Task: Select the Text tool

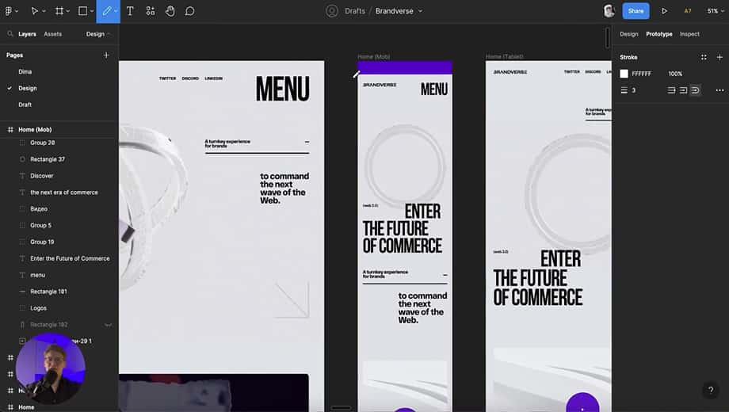Action: pyautogui.click(x=130, y=10)
